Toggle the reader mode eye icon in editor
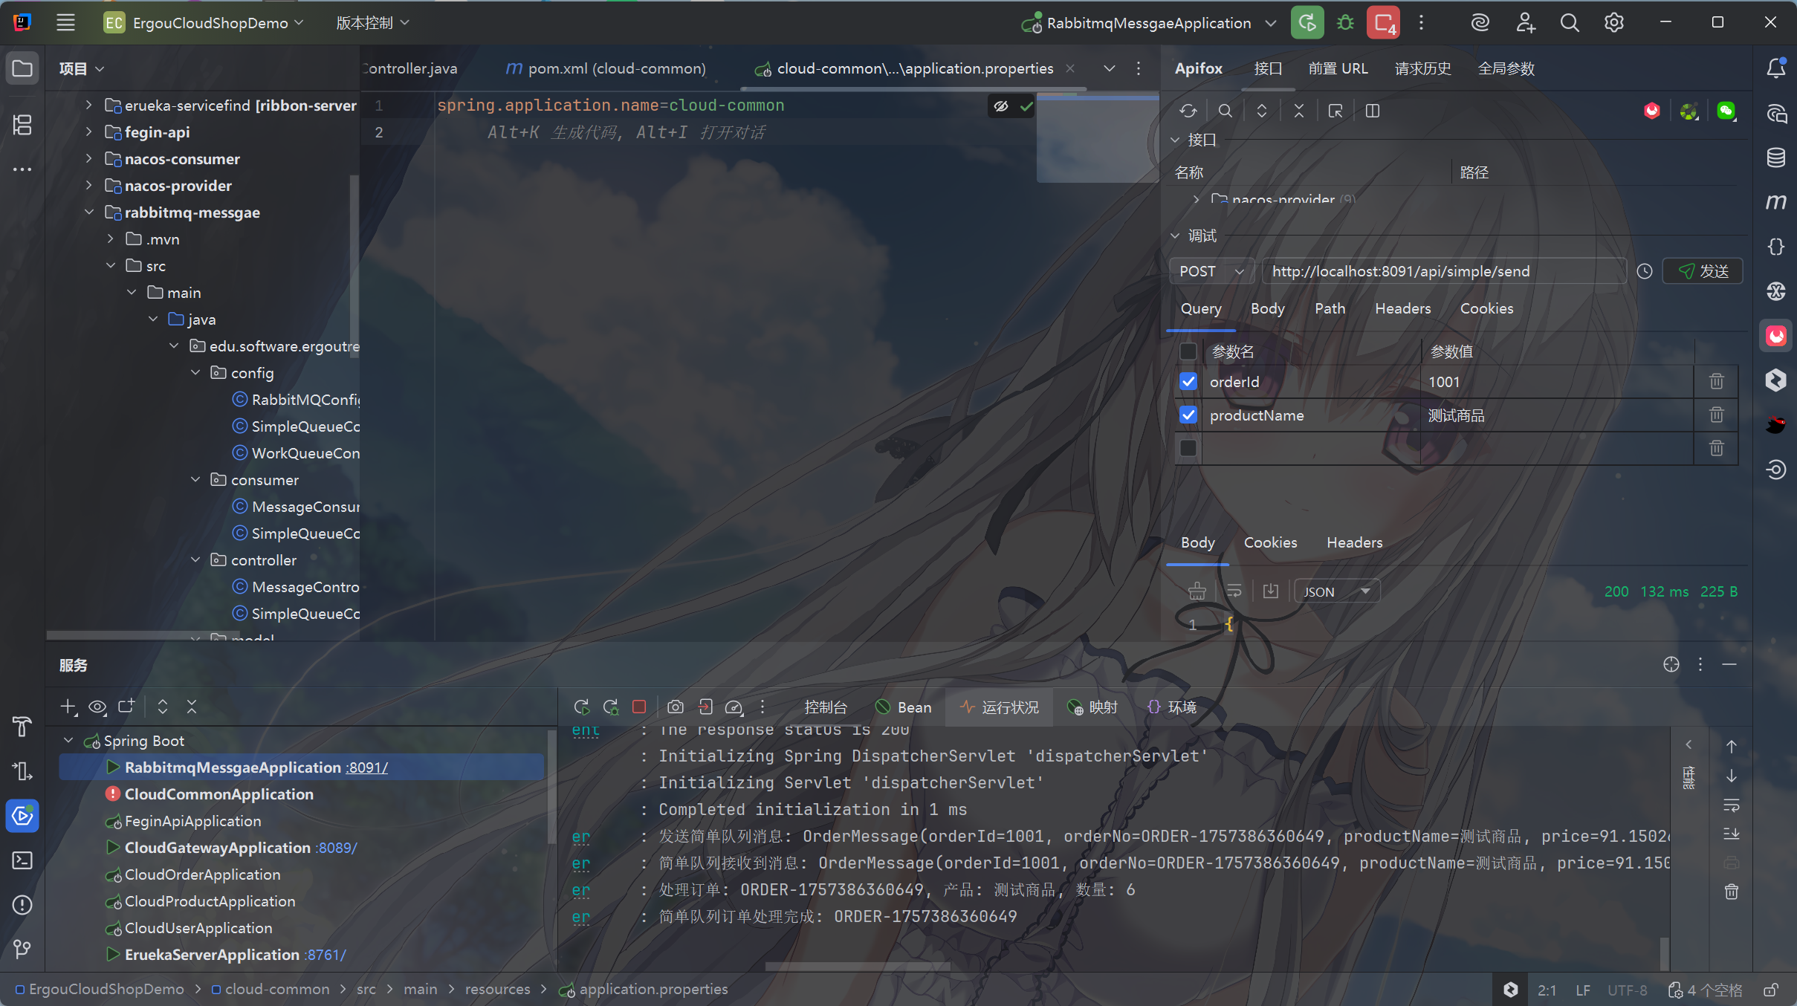 [x=1001, y=106]
